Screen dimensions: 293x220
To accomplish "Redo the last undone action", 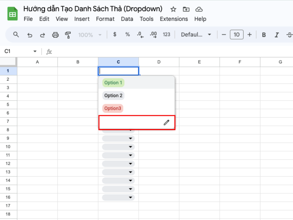I will tap(42, 35).
